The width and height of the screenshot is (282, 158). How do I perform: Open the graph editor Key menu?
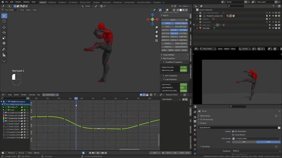[39, 95]
